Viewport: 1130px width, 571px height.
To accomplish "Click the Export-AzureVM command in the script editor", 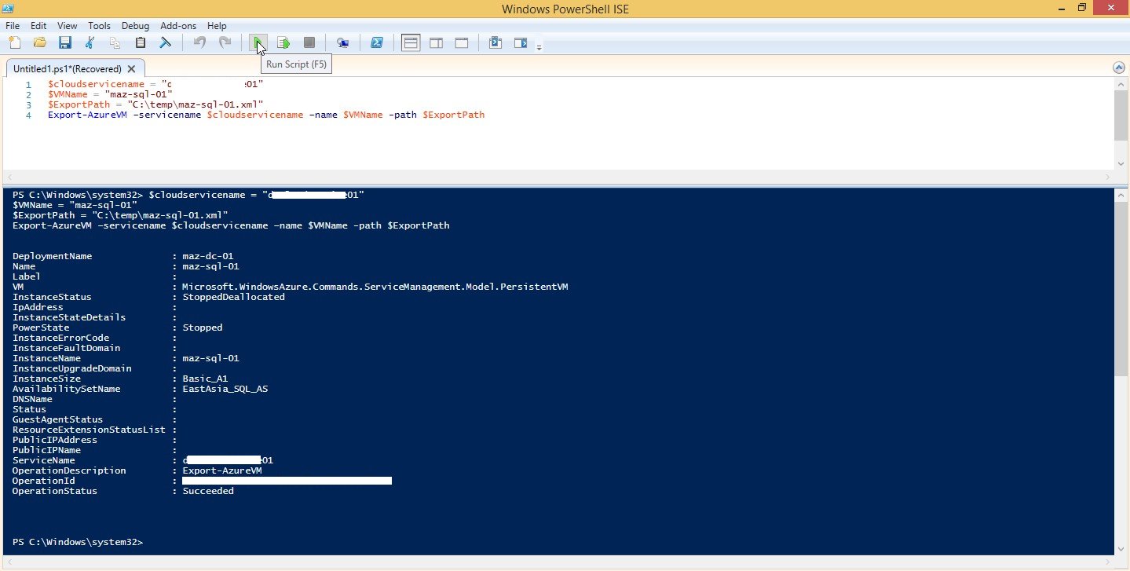I will pos(88,115).
